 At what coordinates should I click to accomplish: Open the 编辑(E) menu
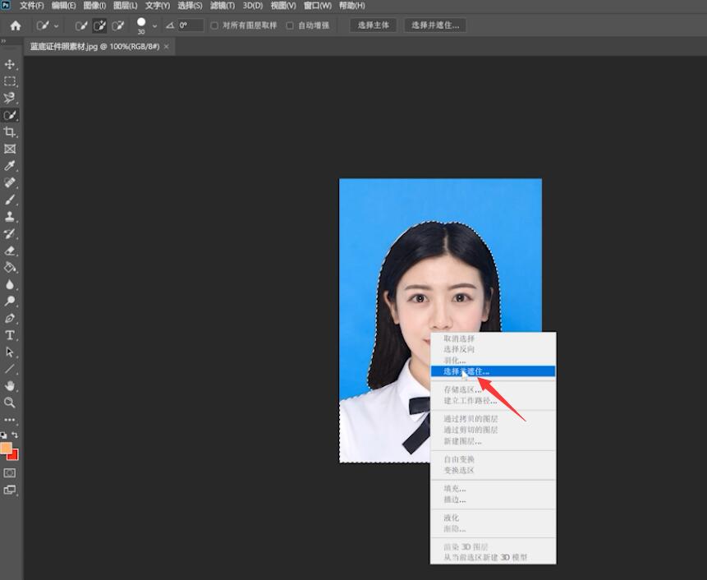click(63, 6)
